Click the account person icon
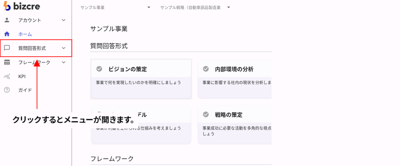The height and width of the screenshot is (166, 400). [x=7, y=20]
